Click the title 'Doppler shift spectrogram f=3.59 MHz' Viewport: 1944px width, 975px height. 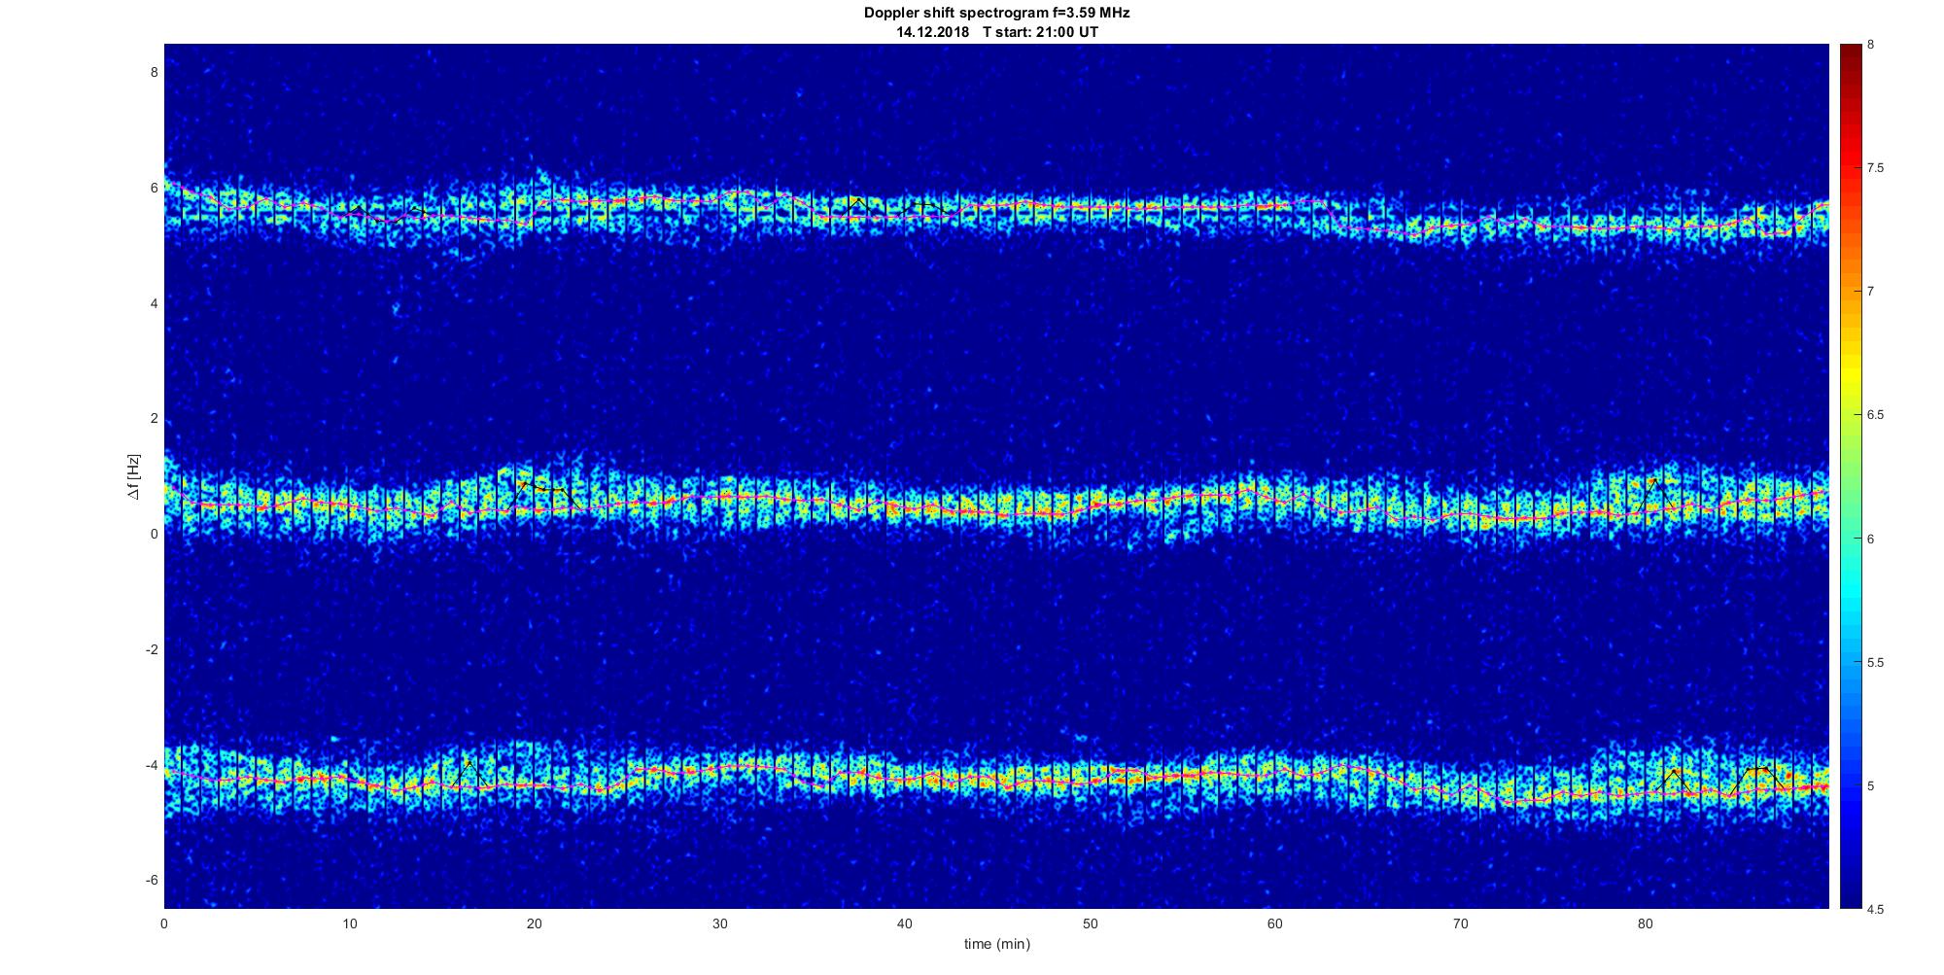(x=996, y=14)
